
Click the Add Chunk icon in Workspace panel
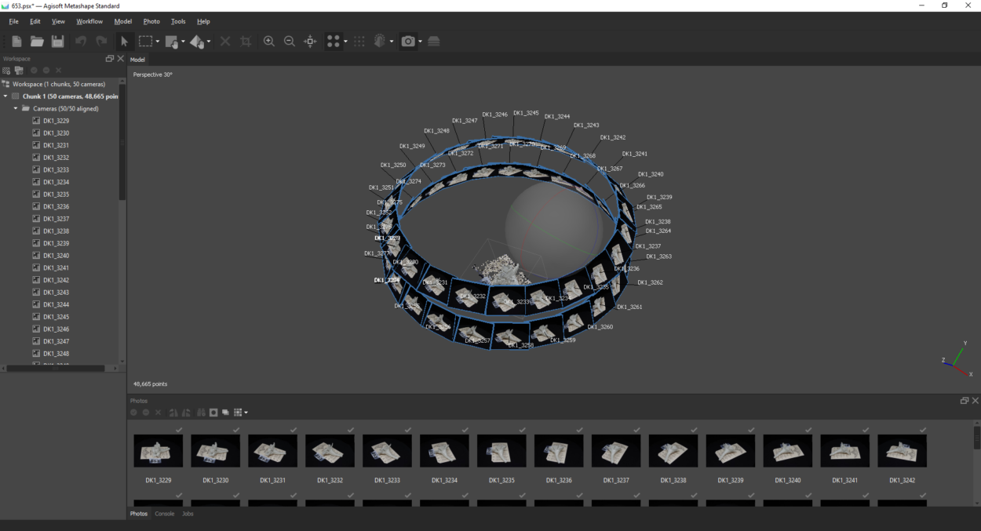[x=5, y=70]
